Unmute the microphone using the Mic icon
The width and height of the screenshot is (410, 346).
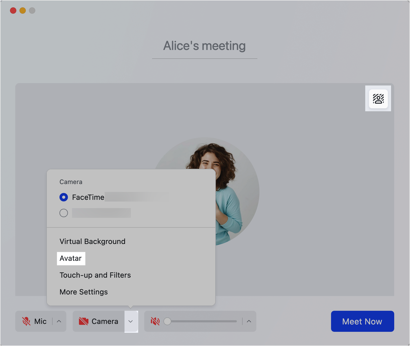click(26, 321)
